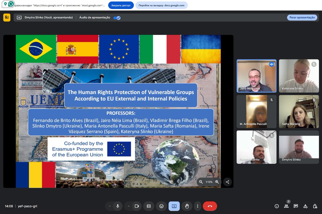Turn off the camera
Screen dimensions: 322x214
(137, 206)
